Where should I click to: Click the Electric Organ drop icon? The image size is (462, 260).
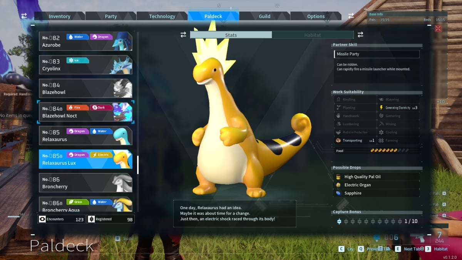pos(338,185)
